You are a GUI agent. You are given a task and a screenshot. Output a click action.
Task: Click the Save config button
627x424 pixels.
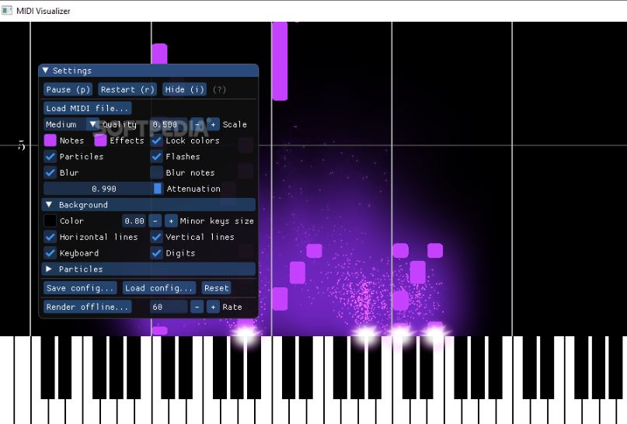point(80,288)
